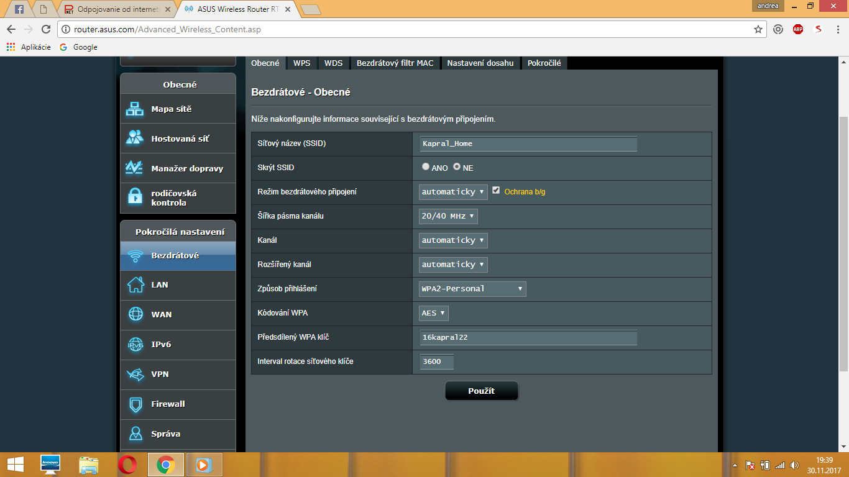Click the Chrome taskbar icon
This screenshot has width=849, height=477.
165,465
